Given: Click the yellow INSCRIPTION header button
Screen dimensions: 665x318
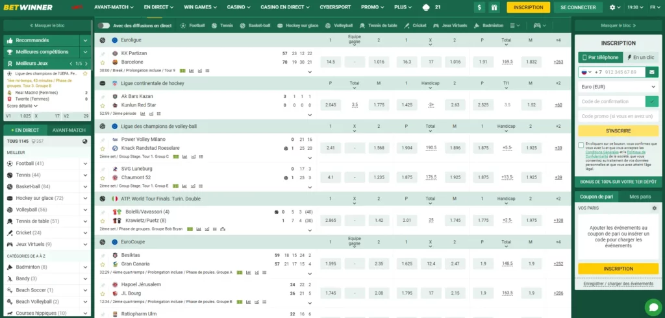Looking at the screenshot, I should (x=528, y=7).
